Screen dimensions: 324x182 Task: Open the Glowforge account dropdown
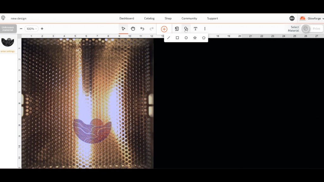pos(312,19)
